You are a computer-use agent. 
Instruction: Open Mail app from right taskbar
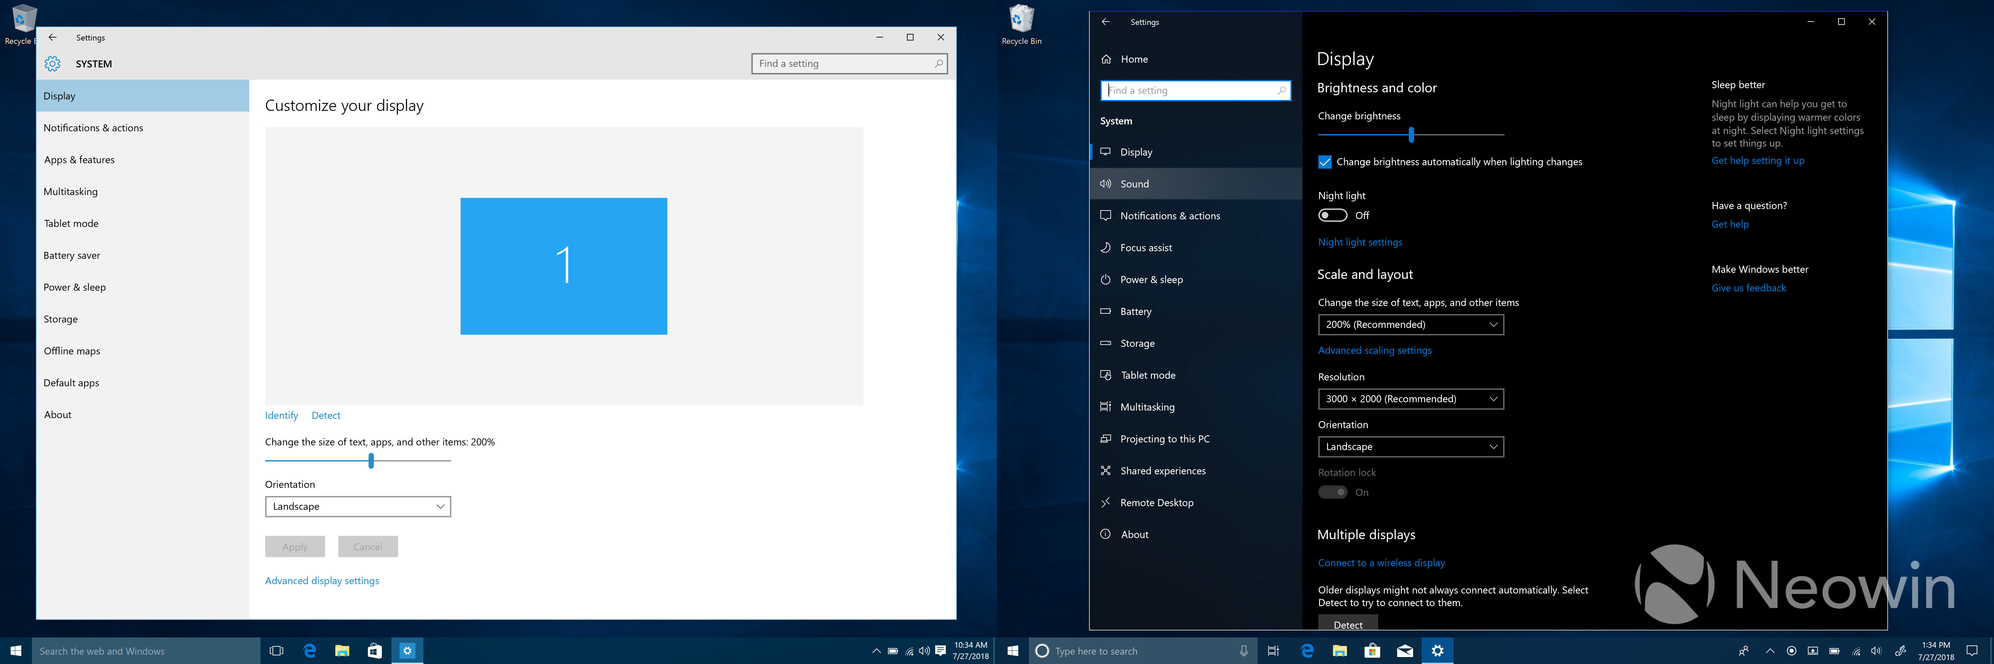[1404, 651]
